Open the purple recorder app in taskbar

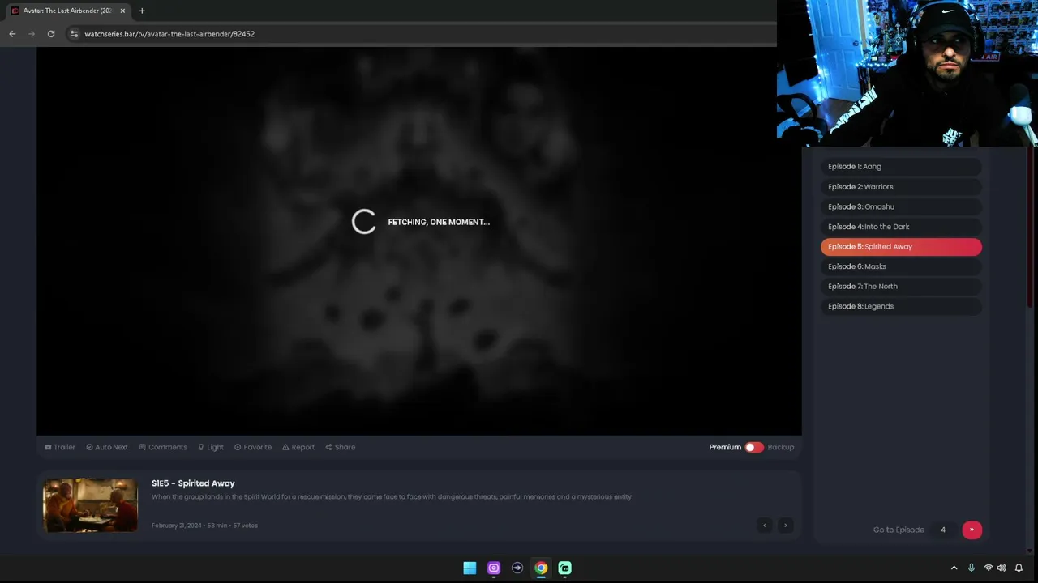[x=494, y=568]
